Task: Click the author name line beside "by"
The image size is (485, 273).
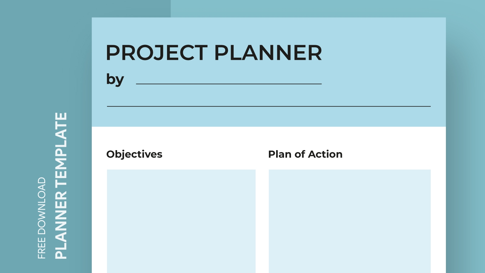Action: point(229,83)
